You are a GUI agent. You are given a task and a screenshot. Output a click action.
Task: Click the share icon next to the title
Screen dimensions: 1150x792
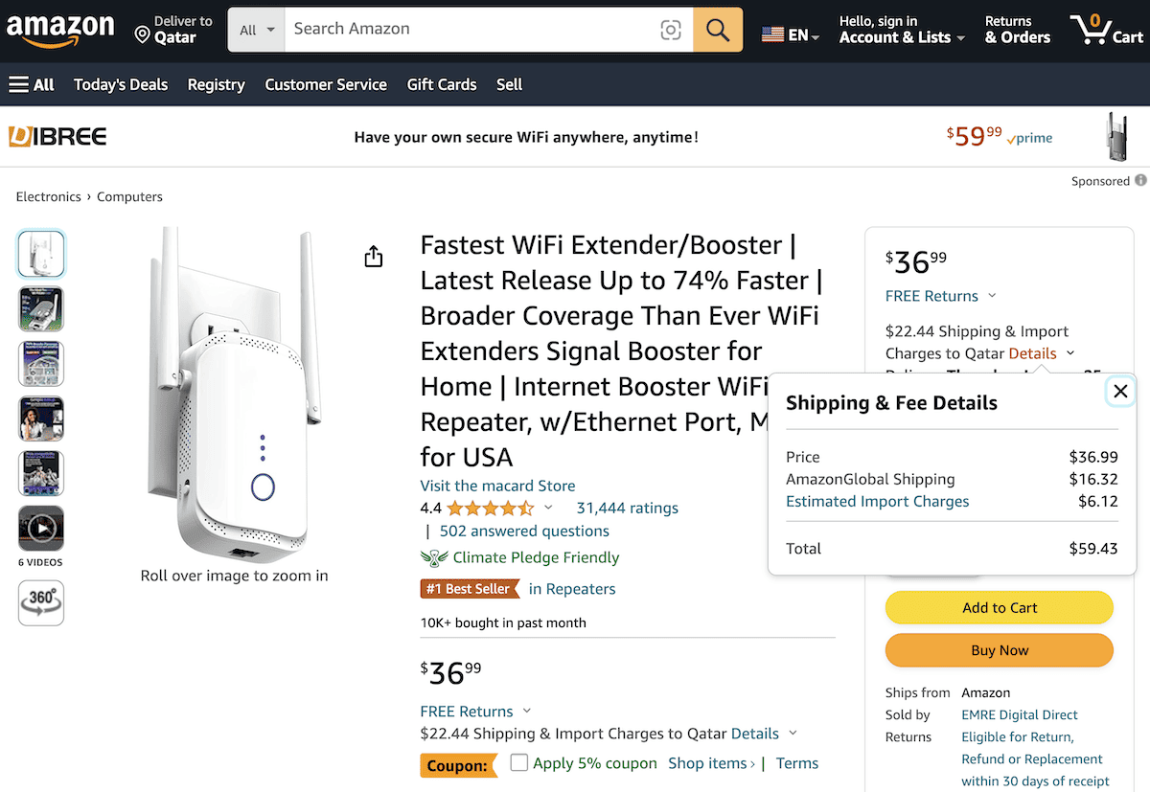(x=373, y=256)
